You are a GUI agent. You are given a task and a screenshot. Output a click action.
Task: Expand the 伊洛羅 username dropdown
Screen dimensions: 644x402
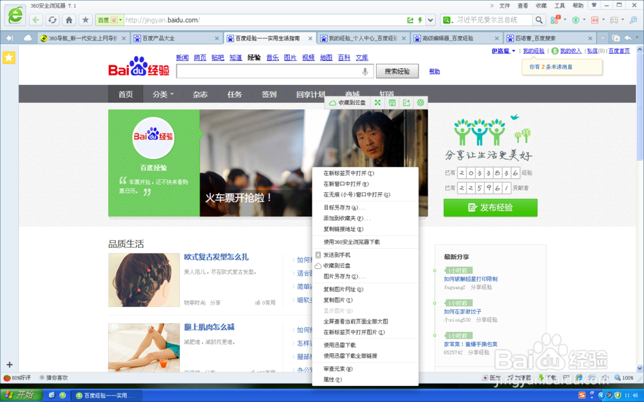click(x=503, y=51)
